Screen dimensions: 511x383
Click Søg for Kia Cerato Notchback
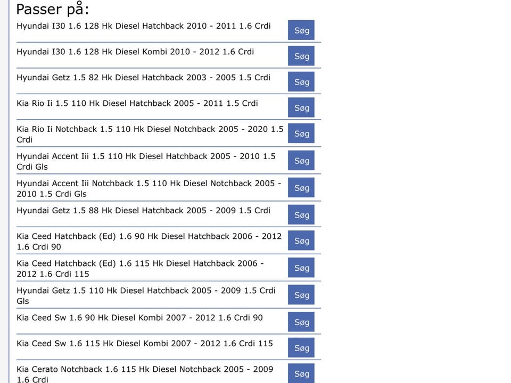301,373
